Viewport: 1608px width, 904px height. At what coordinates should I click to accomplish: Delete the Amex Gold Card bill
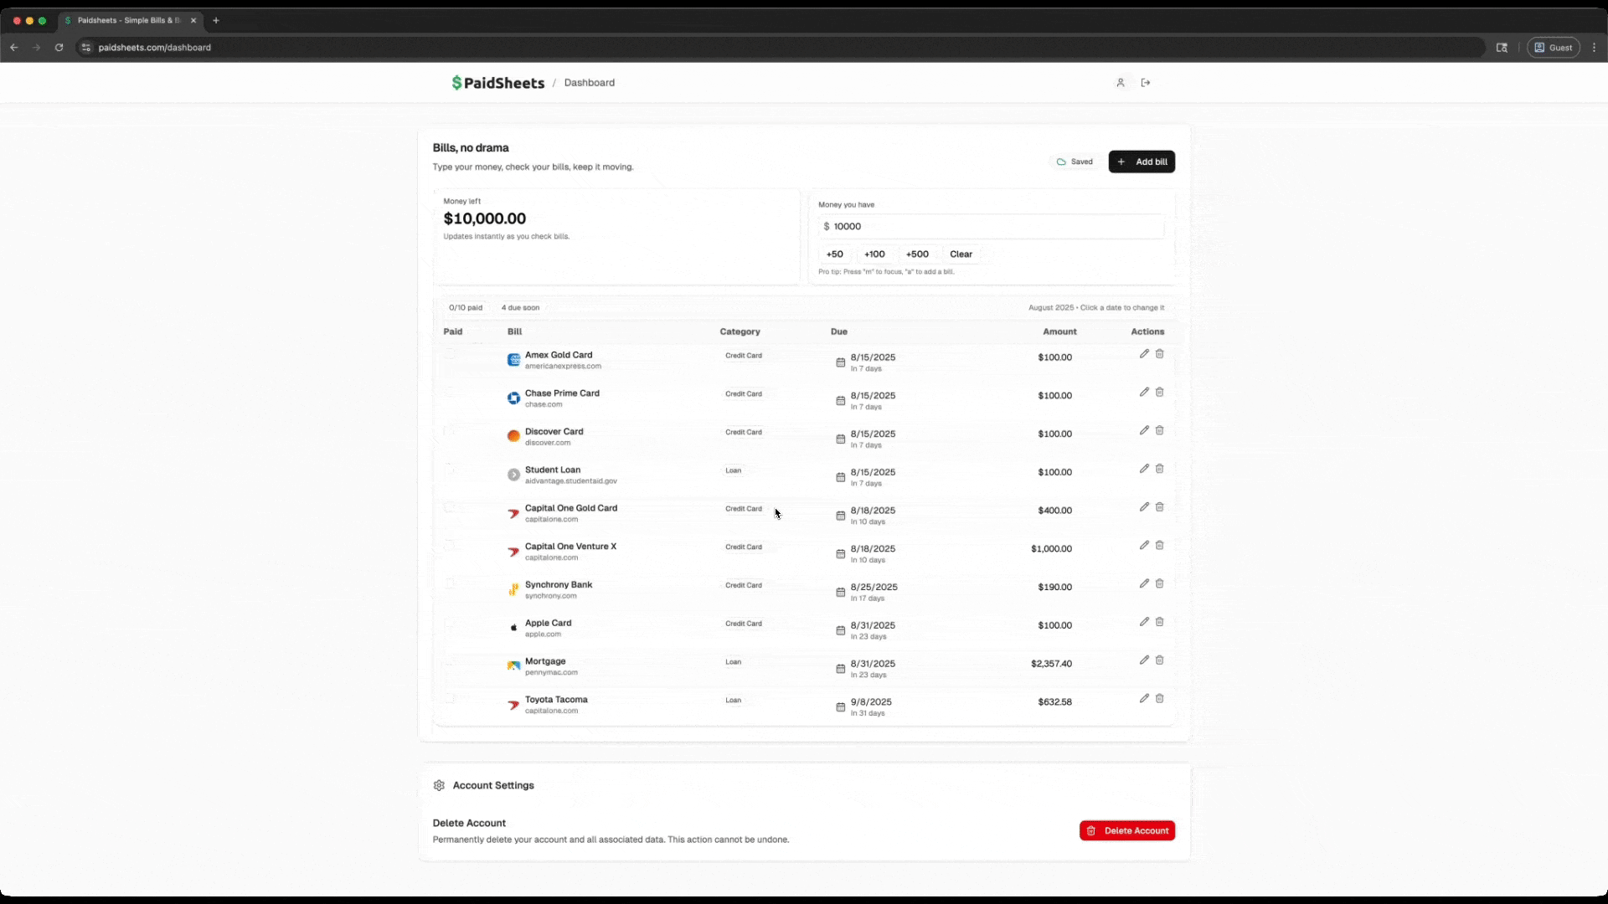[1160, 354]
